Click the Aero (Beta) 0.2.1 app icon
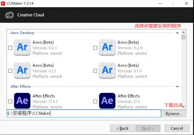 (x=22, y=47)
